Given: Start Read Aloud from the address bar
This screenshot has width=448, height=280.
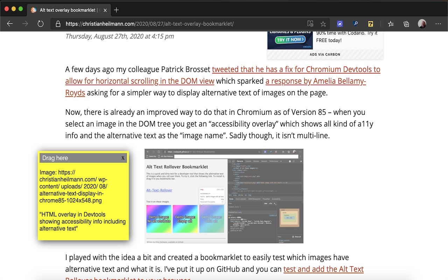Looking at the screenshot, I should (310, 24).
